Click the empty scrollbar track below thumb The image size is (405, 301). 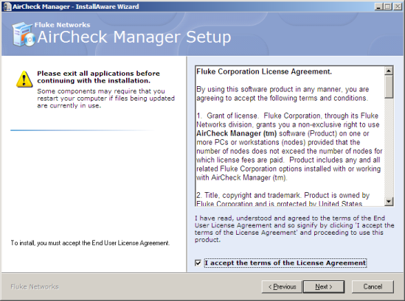pos(389,147)
